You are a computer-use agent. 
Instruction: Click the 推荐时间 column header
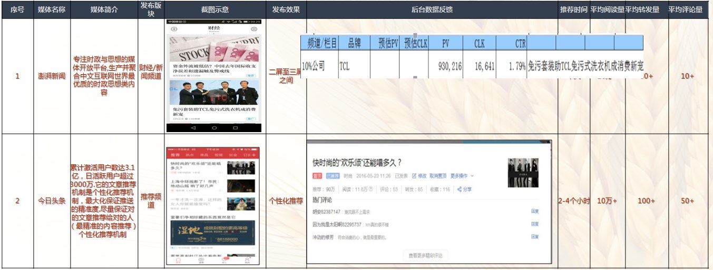[573, 10]
